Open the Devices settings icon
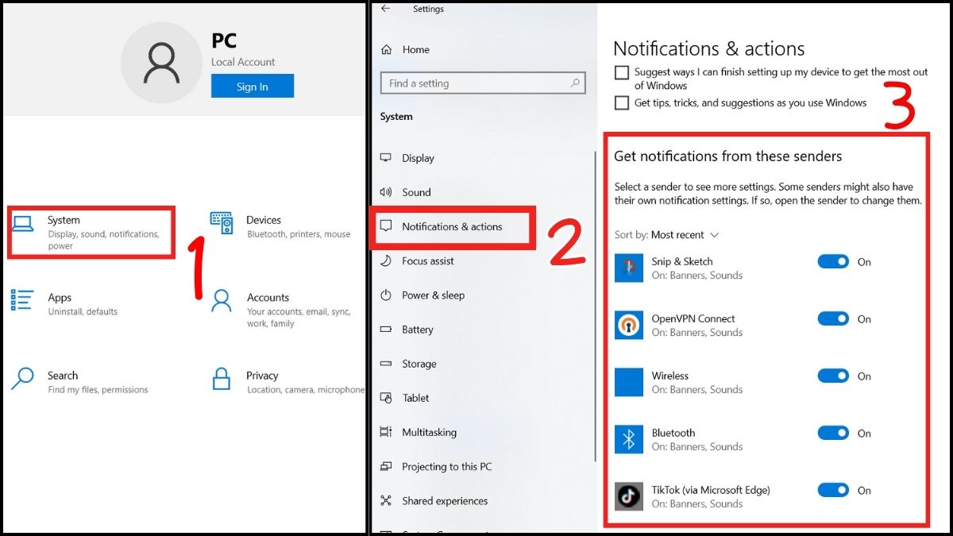Viewport: 953px width, 536px height. pyautogui.click(x=221, y=223)
